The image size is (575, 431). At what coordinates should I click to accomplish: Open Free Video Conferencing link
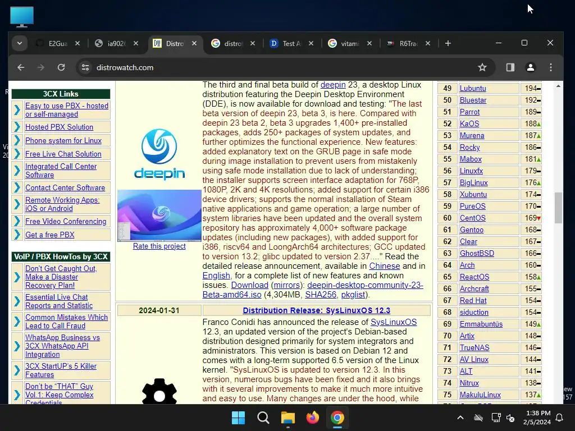pyautogui.click(x=66, y=221)
